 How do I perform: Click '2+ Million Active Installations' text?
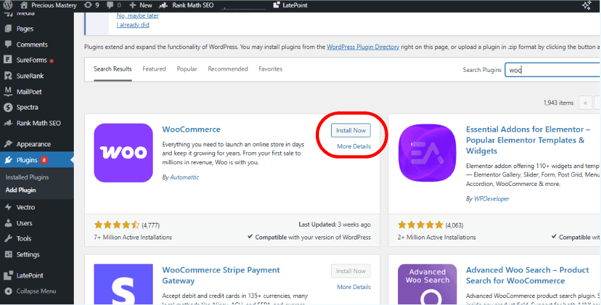(437, 237)
